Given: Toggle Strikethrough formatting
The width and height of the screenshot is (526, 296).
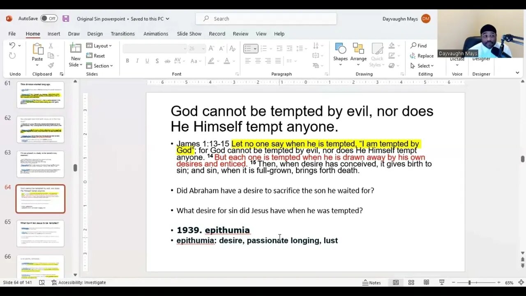Looking at the screenshot, I should (x=167, y=61).
